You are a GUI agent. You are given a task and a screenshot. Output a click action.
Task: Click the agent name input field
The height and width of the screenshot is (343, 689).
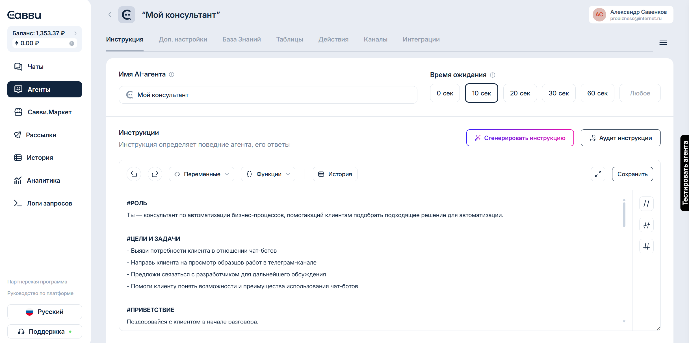tap(268, 95)
